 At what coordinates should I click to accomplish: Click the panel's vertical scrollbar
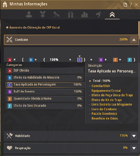(139, 30)
